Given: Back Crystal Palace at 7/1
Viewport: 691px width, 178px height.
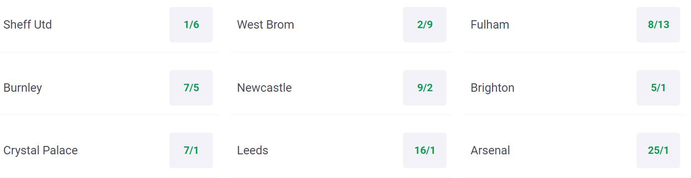Looking at the screenshot, I should (x=191, y=150).
